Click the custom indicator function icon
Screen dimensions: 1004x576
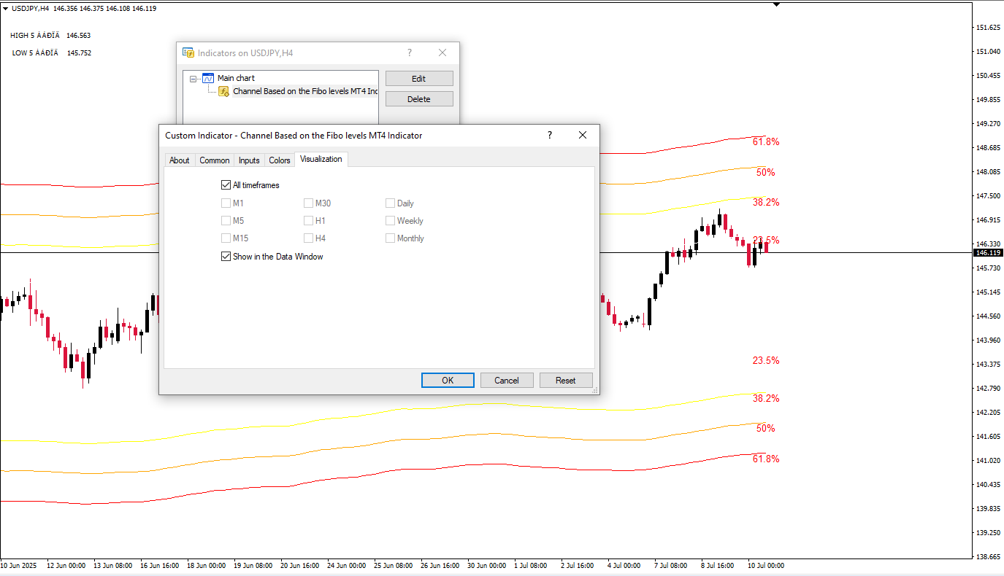pos(224,91)
